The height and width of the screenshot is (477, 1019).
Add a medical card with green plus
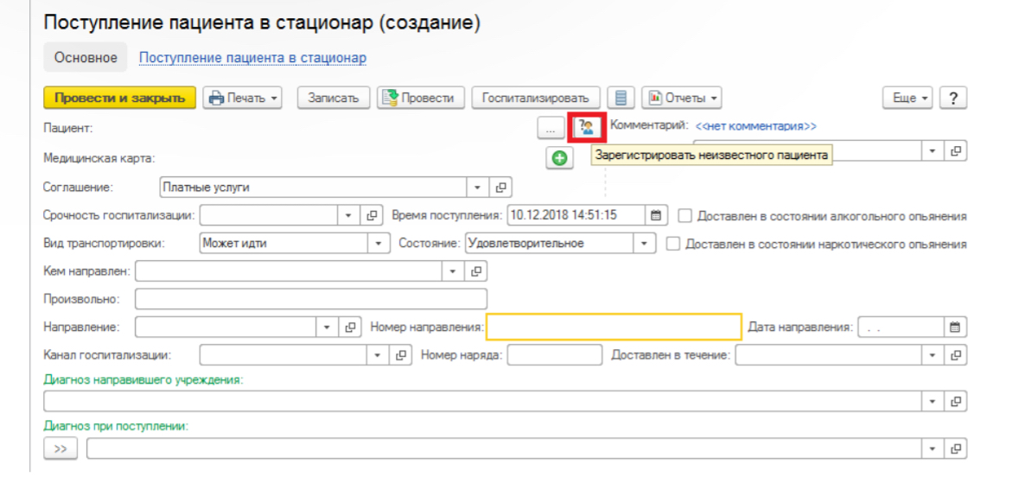click(559, 157)
